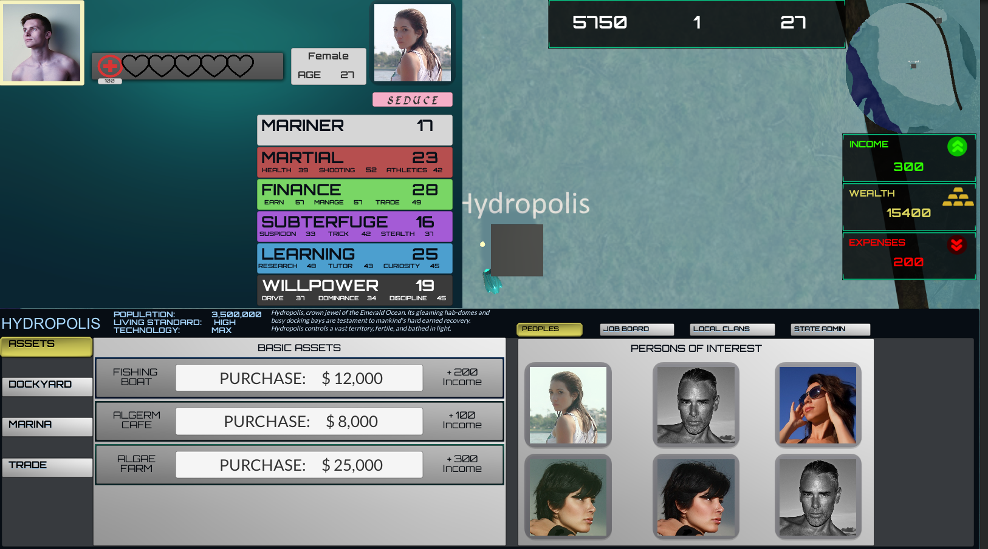
Task: Click the gray square building on map
Action: point(517,250)
